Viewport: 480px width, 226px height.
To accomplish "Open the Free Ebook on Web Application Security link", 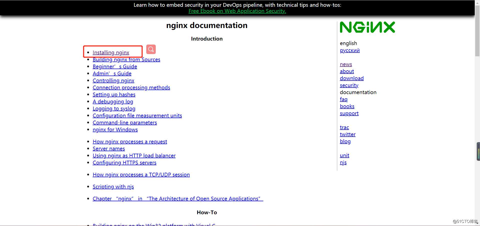I will click(x=237, y=11).
